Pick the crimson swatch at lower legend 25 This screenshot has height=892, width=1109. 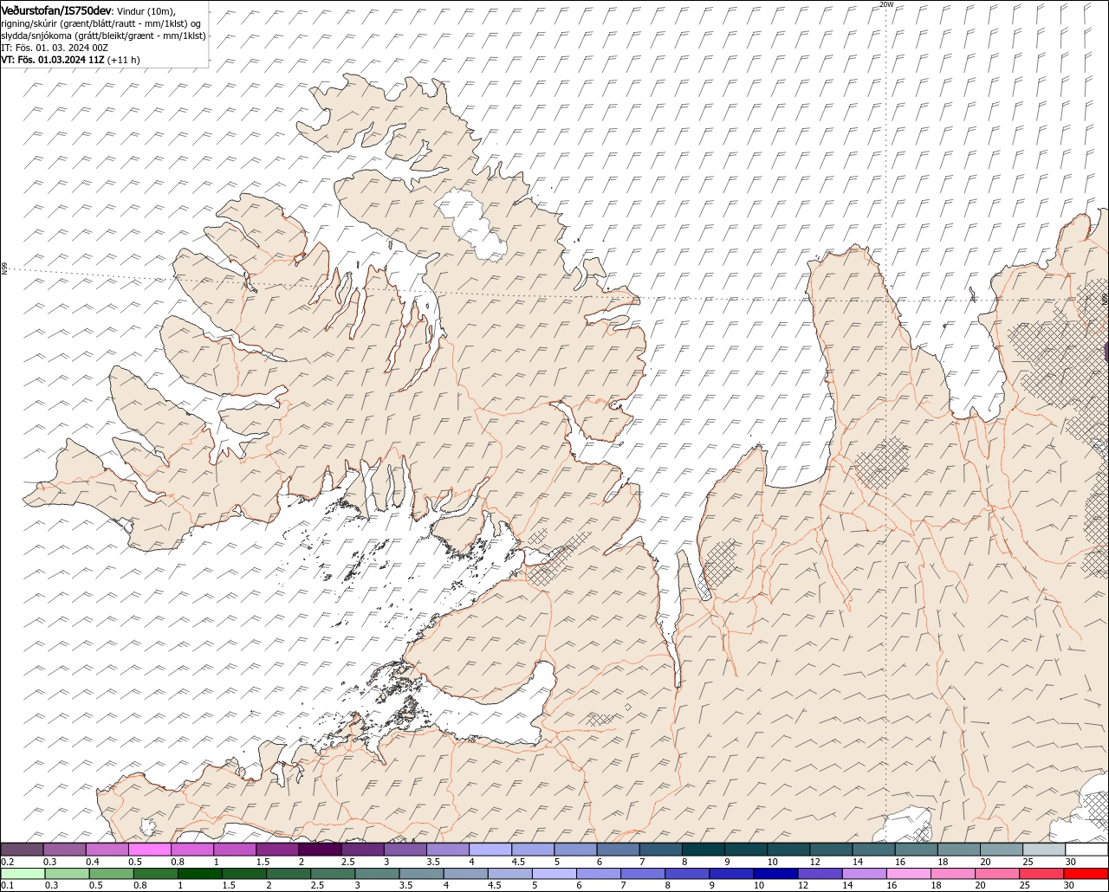(x=1041, y=873)
